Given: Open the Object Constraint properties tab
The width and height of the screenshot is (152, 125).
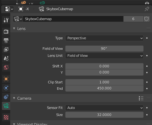Looking at the screenshot, I should click(6, 97).
